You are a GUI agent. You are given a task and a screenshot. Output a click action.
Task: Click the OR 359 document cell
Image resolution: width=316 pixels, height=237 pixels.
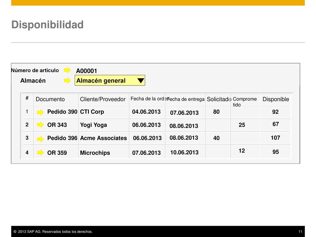tap(57, 153)
